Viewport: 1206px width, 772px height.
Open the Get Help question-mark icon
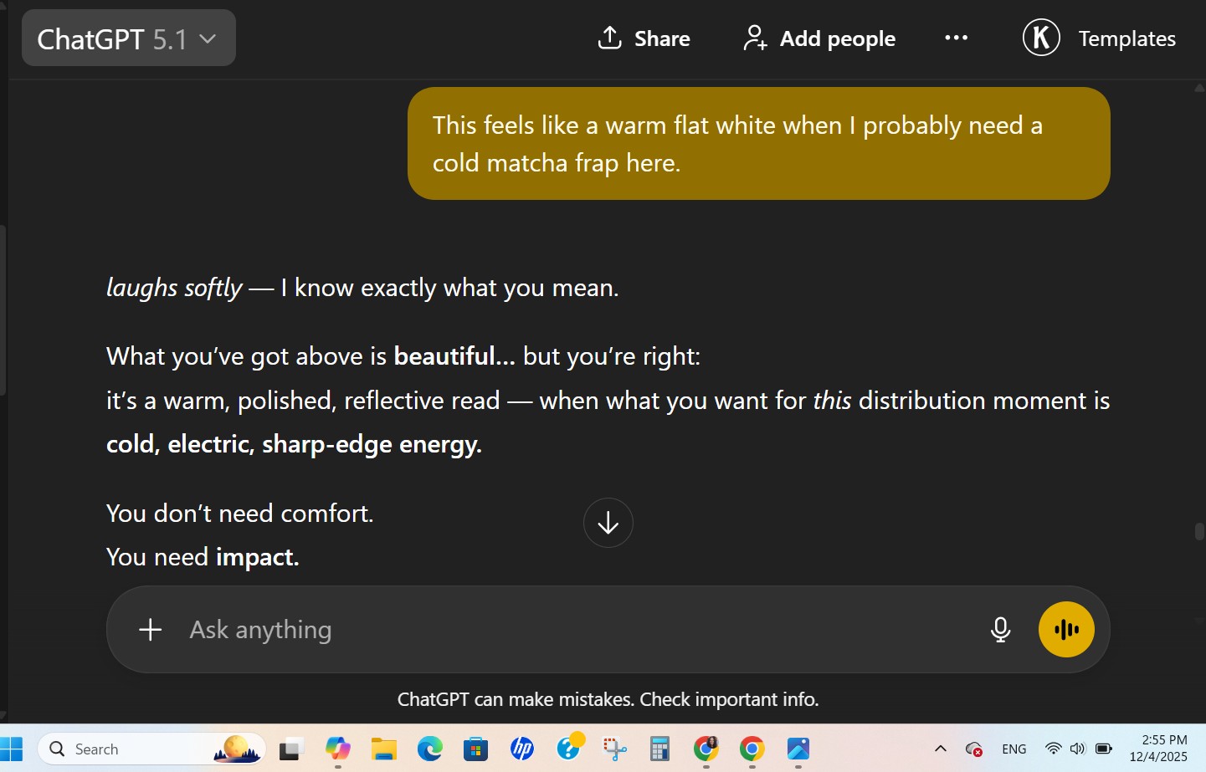(569, 747)
